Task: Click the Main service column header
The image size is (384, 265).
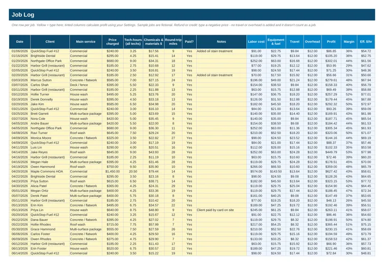Action: [86, 42]
